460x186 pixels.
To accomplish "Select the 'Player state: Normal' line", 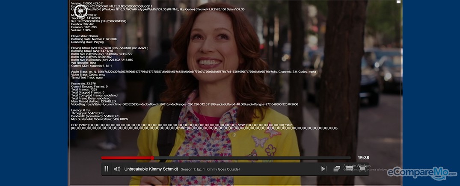I will pyautogui.click(x=85, y=36).
